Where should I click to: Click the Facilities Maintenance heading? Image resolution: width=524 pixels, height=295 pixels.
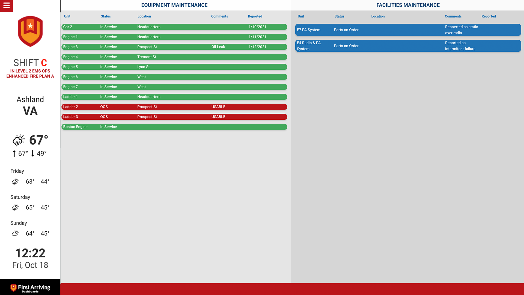[408, 5]
